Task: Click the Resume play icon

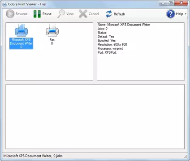Action: point(10,14)
